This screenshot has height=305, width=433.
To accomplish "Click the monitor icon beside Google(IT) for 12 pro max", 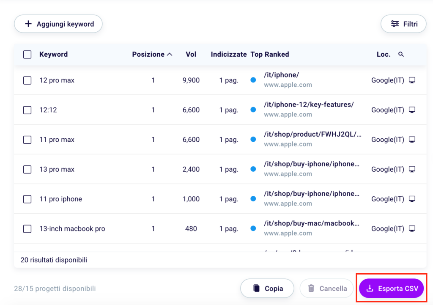I will coord(412,80).
